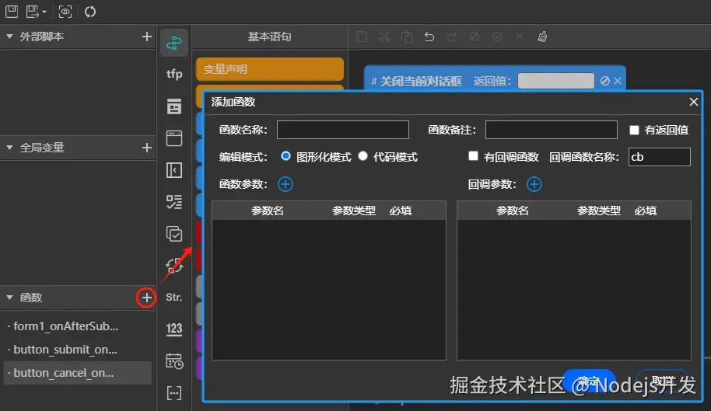
Task: Click the 回调函数名称 field containing cb
Action: click(x=660, y=157)
